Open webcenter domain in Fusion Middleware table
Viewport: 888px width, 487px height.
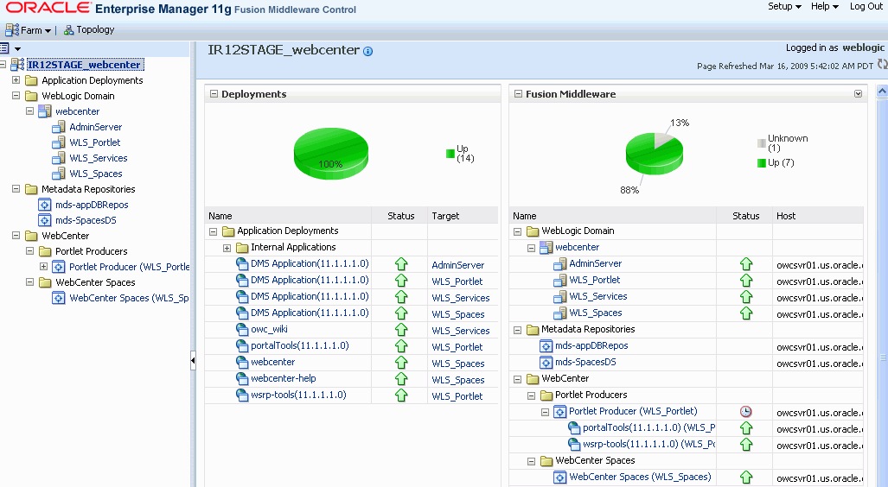tap(577, 247)
